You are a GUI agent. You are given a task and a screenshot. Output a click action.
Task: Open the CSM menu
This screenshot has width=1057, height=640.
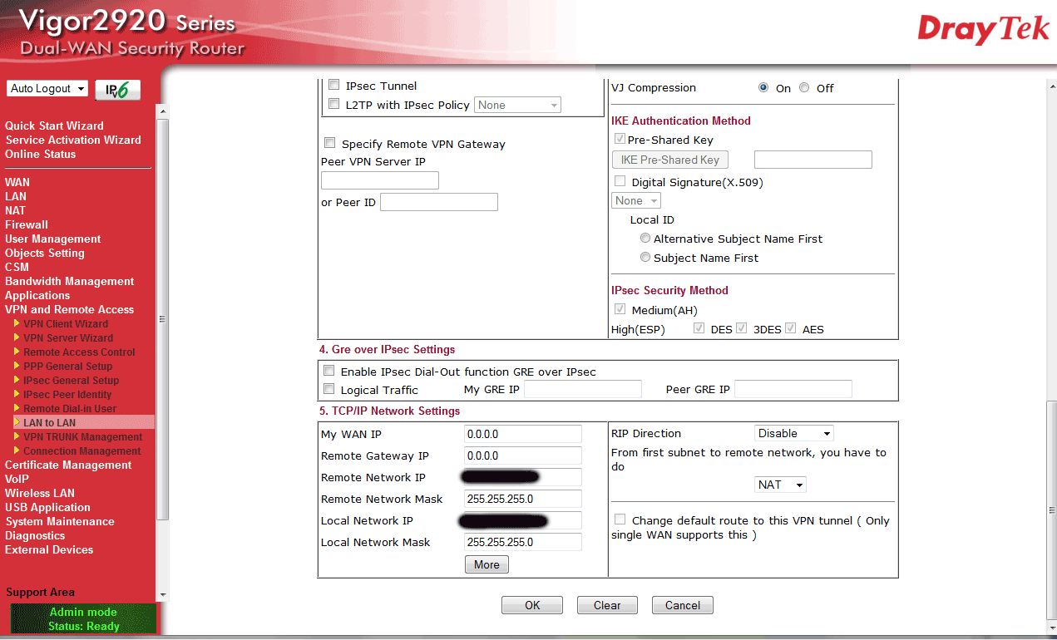[17, 267]
